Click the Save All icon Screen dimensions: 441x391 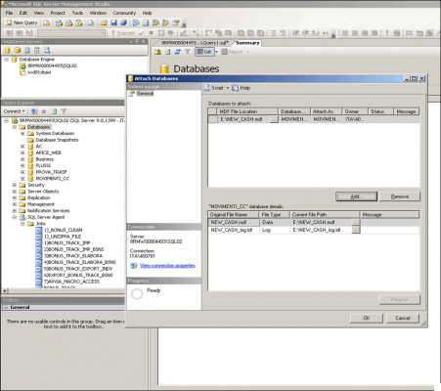click(x=123, y=22)
